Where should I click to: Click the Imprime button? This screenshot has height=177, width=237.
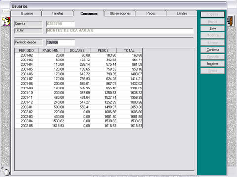click(x=212, y=64)
